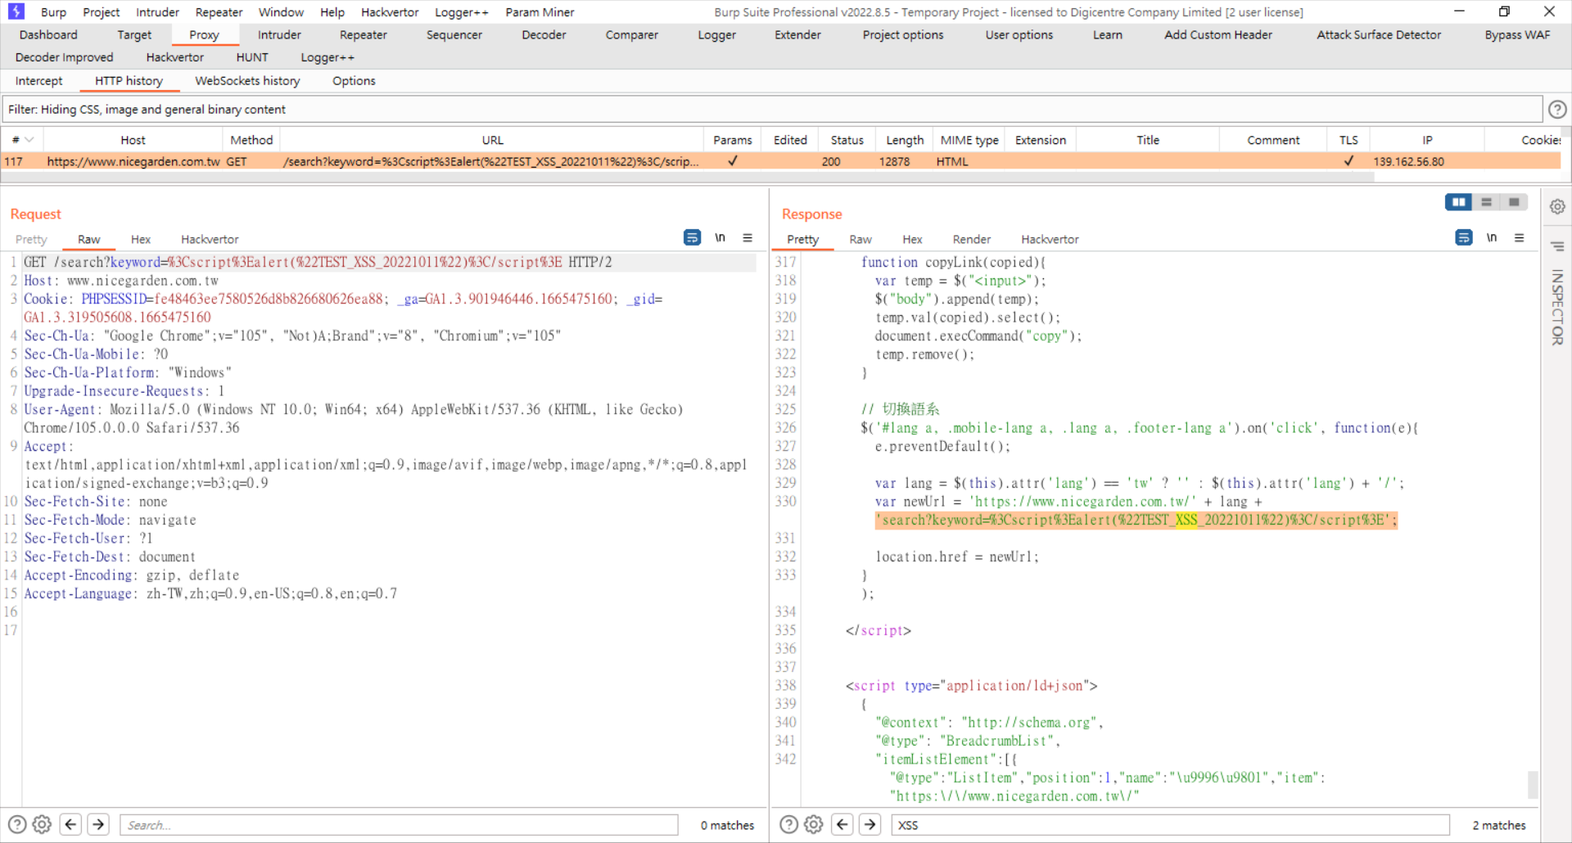The image size is (1572, 843).
Task: Open the Attack Surface Detector tab
Action: point(1379,35)
